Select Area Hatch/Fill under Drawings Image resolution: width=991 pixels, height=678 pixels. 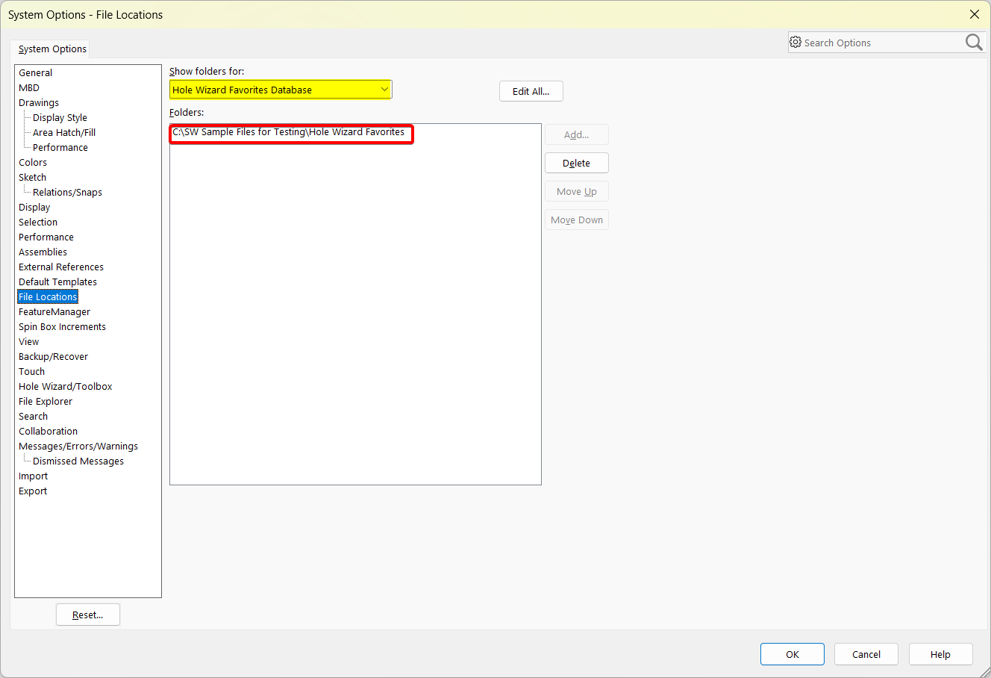64,133
